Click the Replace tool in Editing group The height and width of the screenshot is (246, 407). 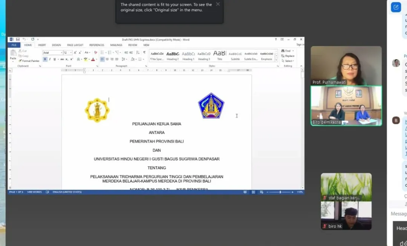288,56
